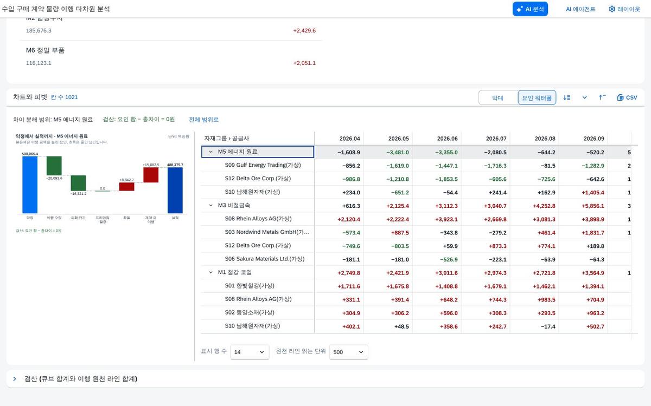651x406 pixels.
Task: Switch chart to 막대 view
Action: click(x=497, y=98)
